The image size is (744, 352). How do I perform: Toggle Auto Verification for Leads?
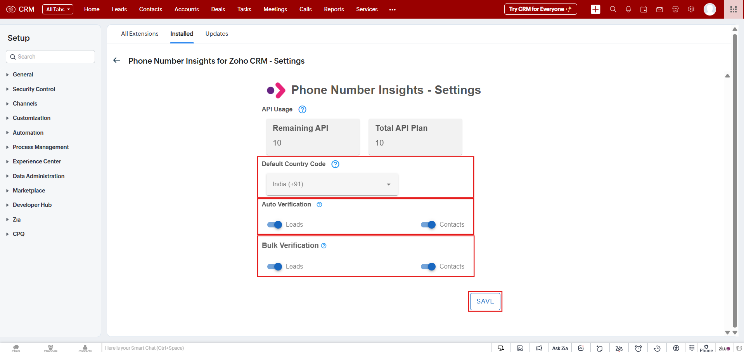point(275,225)
